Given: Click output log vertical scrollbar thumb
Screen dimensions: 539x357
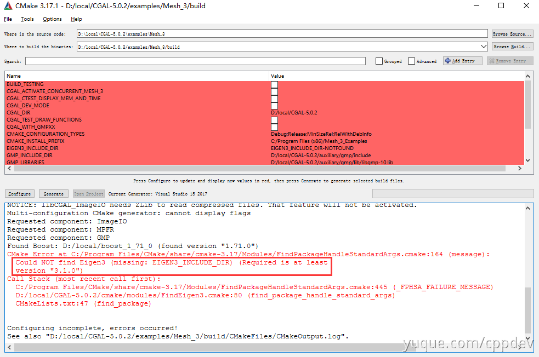Looking at the screenshot, I should coord(527,309).
